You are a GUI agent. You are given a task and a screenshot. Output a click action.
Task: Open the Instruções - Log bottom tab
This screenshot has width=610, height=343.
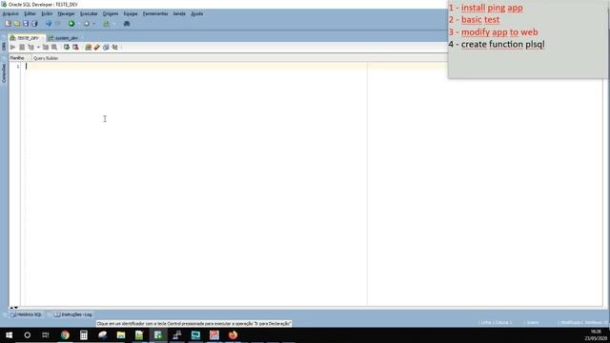coord(73,314)
